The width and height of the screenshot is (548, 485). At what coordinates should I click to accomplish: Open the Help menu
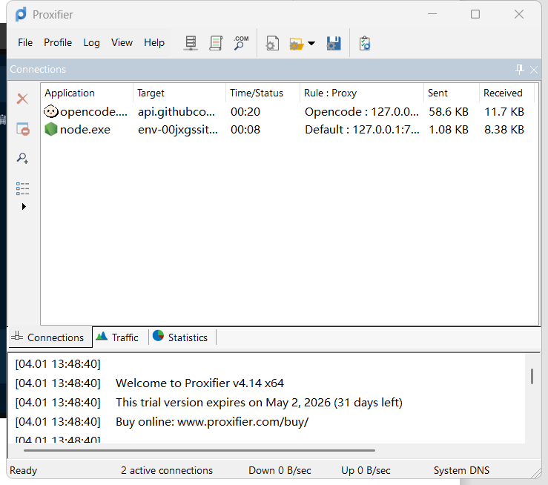point(154,42)
